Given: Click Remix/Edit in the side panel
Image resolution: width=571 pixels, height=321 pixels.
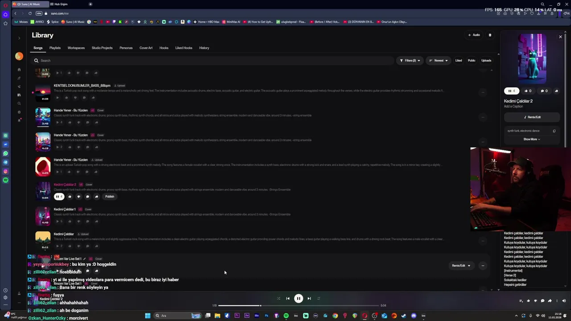Looking at the screenshot, I should tap(532, 117).
